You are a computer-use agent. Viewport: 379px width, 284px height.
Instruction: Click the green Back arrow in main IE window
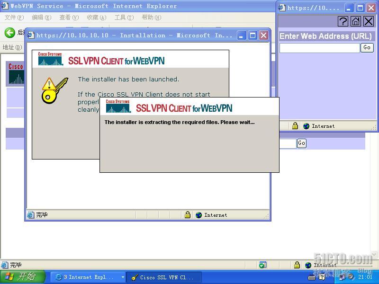[x=9, y=33]
